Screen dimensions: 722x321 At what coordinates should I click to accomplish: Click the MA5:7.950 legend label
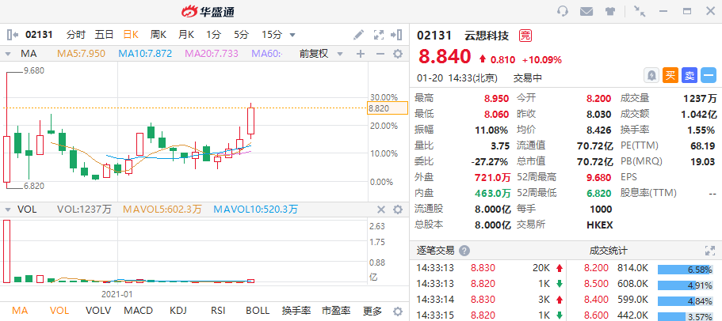tap(81, 54)
